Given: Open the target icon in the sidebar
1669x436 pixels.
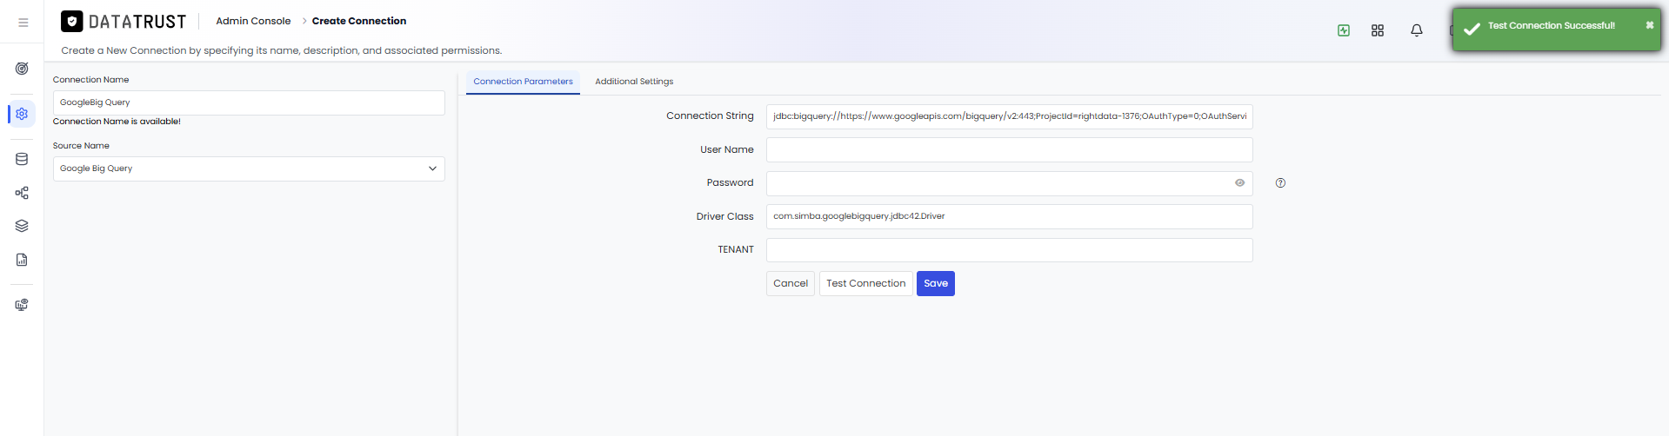Looking at the screenshot, I should 22,69.
